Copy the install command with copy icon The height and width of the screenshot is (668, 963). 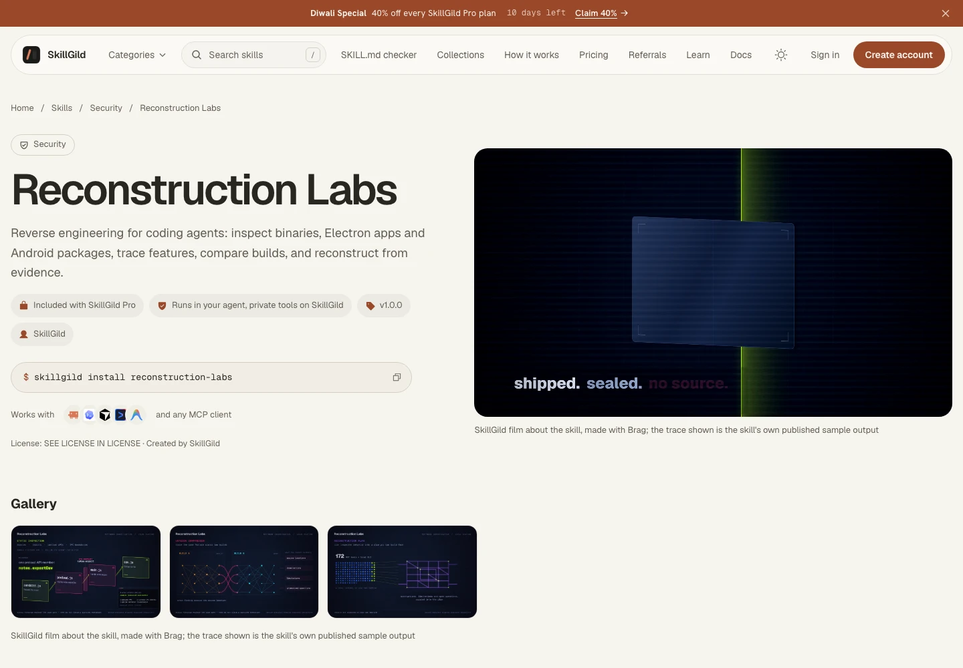[397, 377]
